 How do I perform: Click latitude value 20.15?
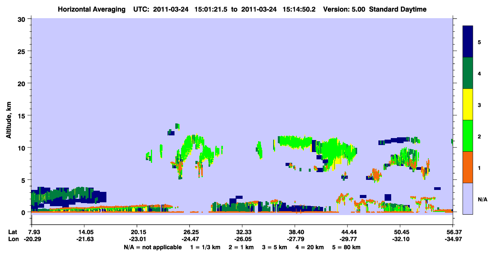pos(137,232)
